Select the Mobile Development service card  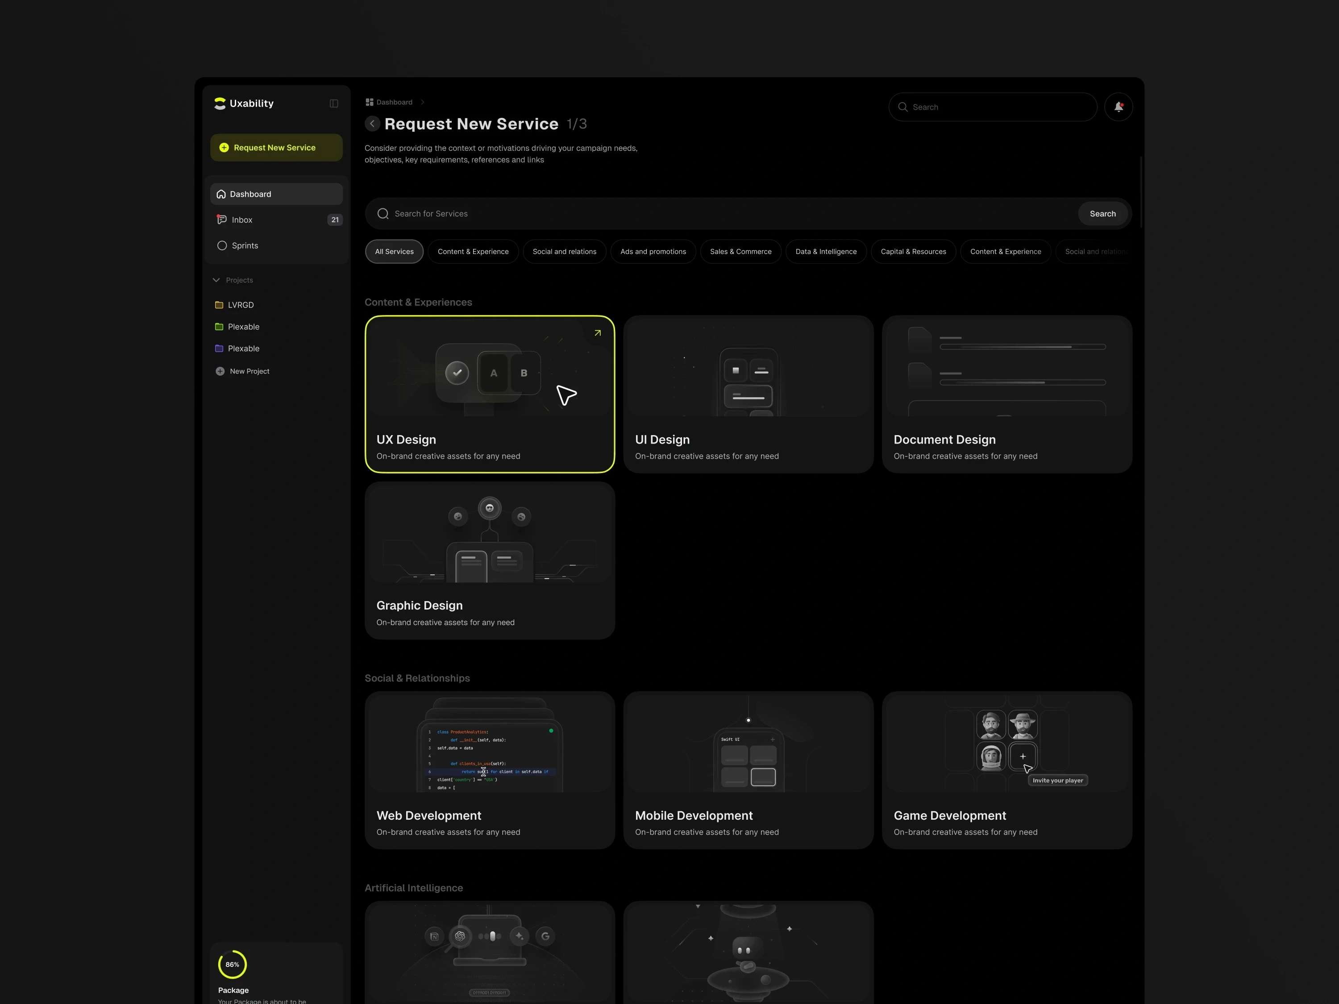(x=748, y=770)
